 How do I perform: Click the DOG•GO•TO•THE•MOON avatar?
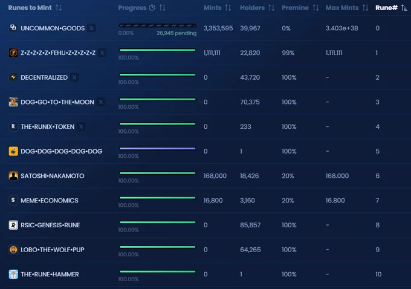[x=13, y=102]
